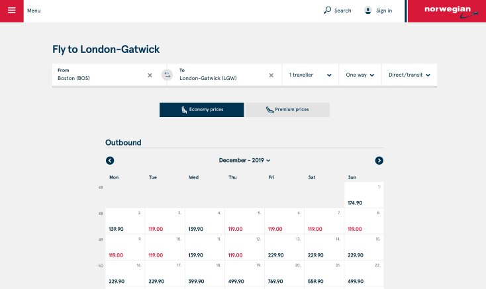Go to previous month in calendar
The width and height of the screenshot is (486, 289).
coord(110,161)
